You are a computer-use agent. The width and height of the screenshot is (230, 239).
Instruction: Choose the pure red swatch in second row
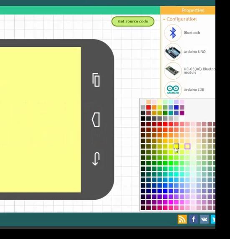[149, 107]
